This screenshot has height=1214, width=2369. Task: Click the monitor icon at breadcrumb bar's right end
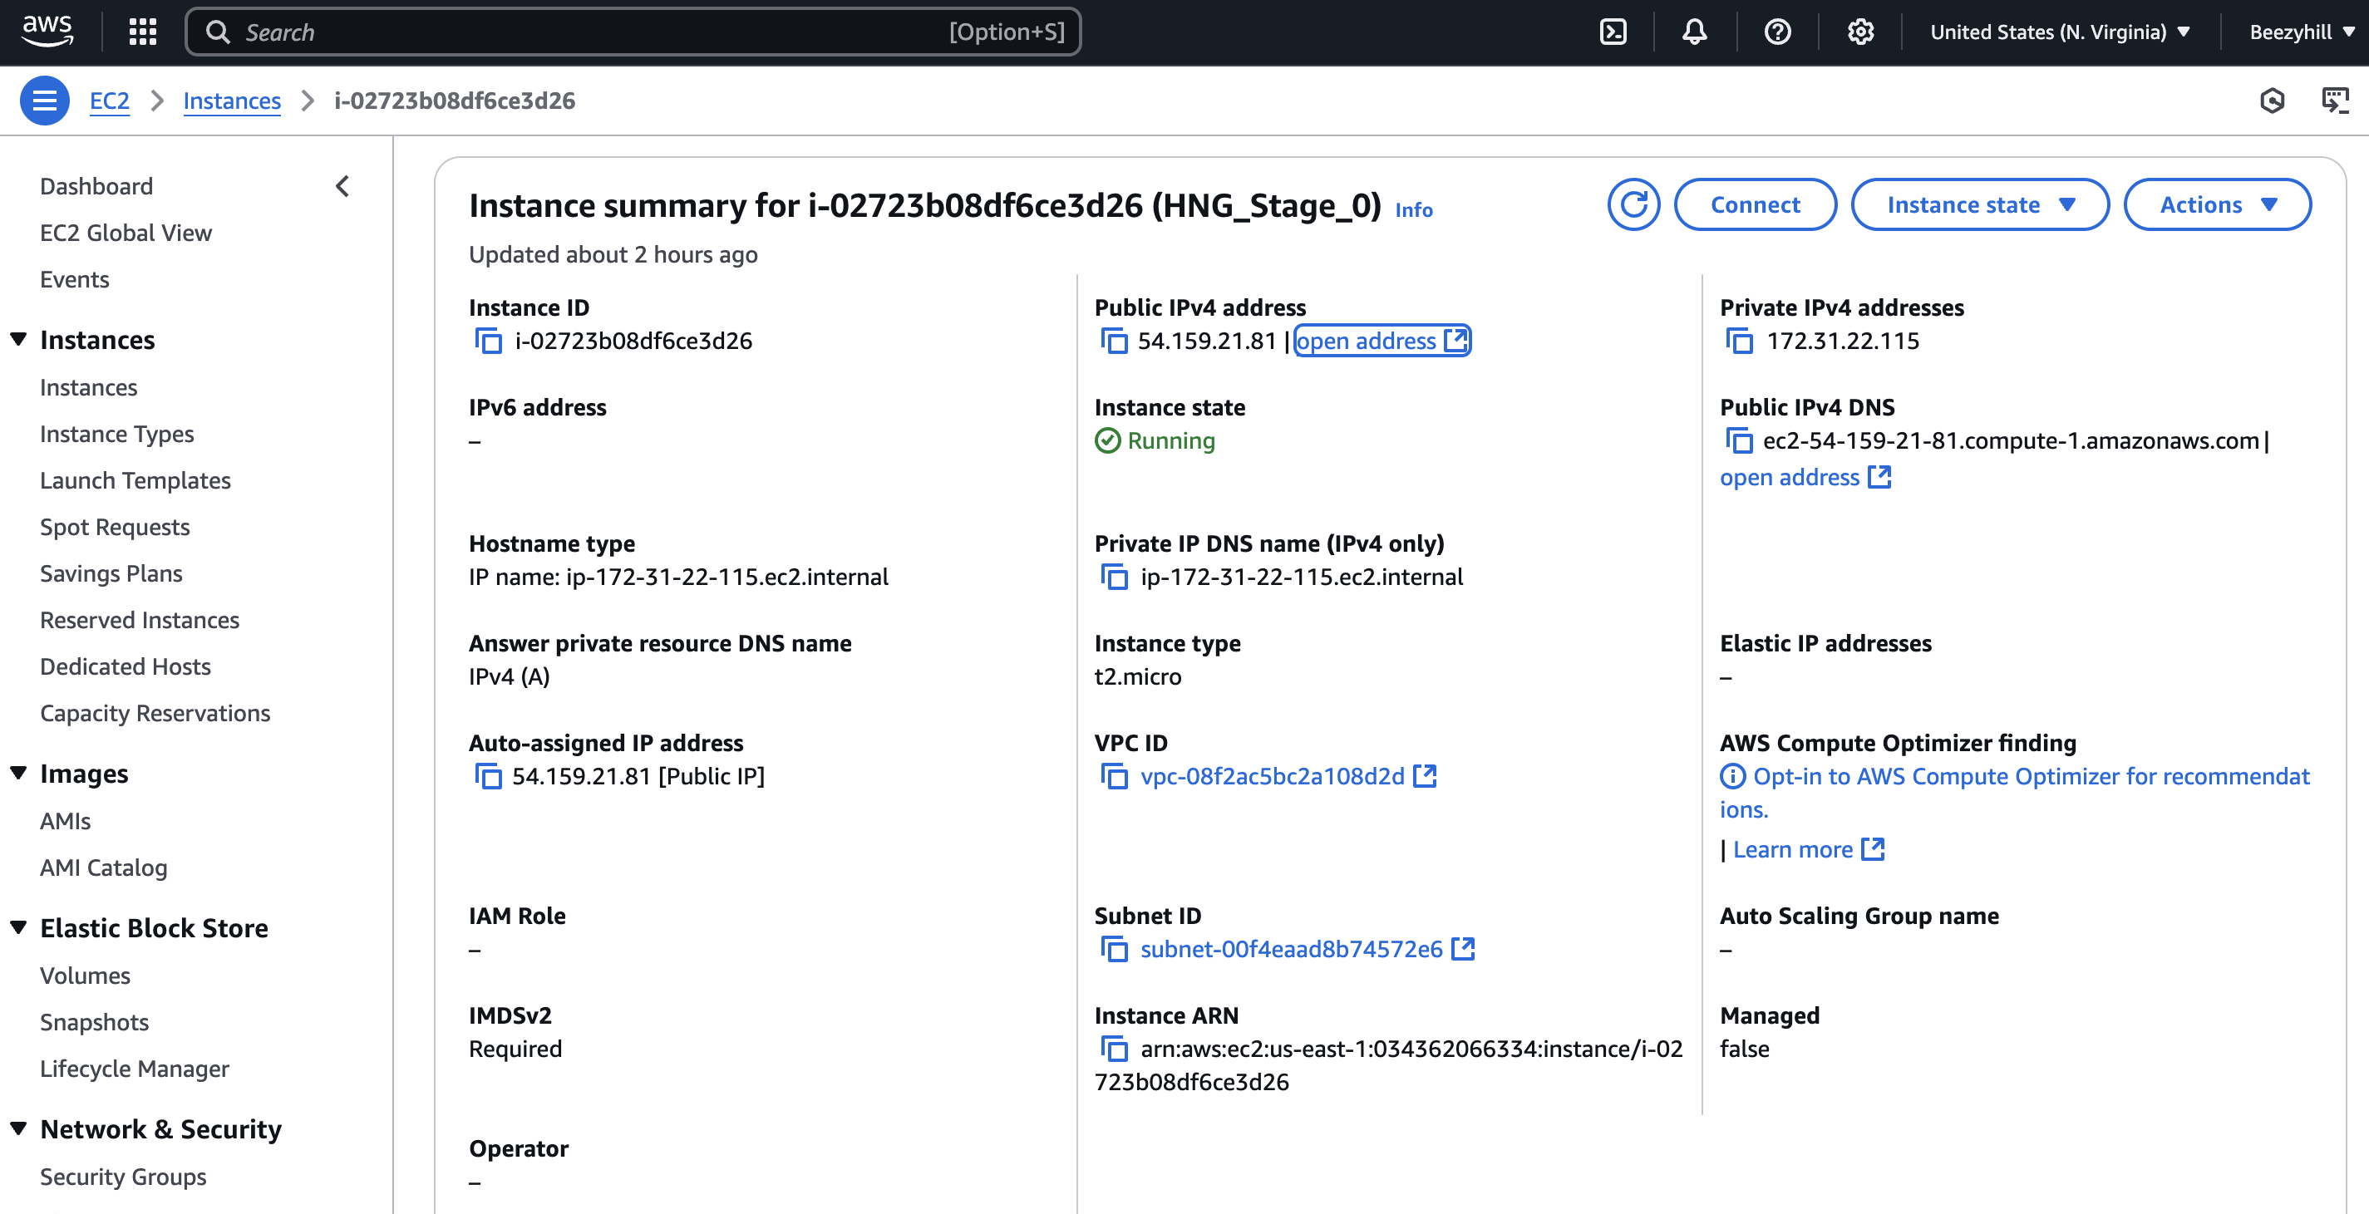pos(2335,101)
